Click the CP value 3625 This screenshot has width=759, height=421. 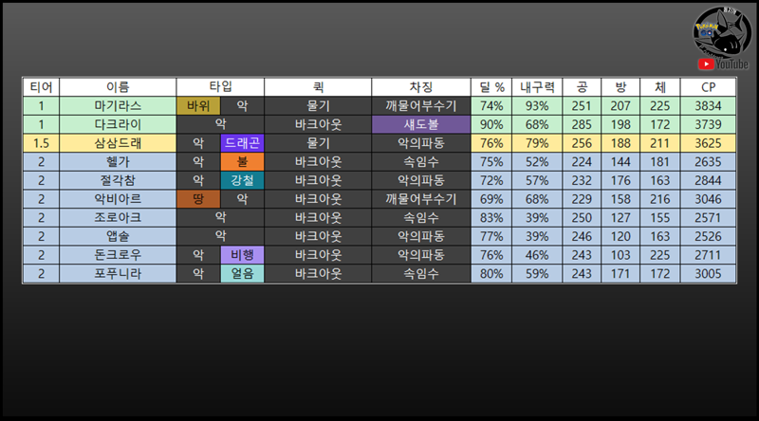click(708, 143)
